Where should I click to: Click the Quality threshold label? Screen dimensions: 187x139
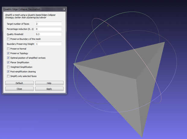(x=15, y=34)
